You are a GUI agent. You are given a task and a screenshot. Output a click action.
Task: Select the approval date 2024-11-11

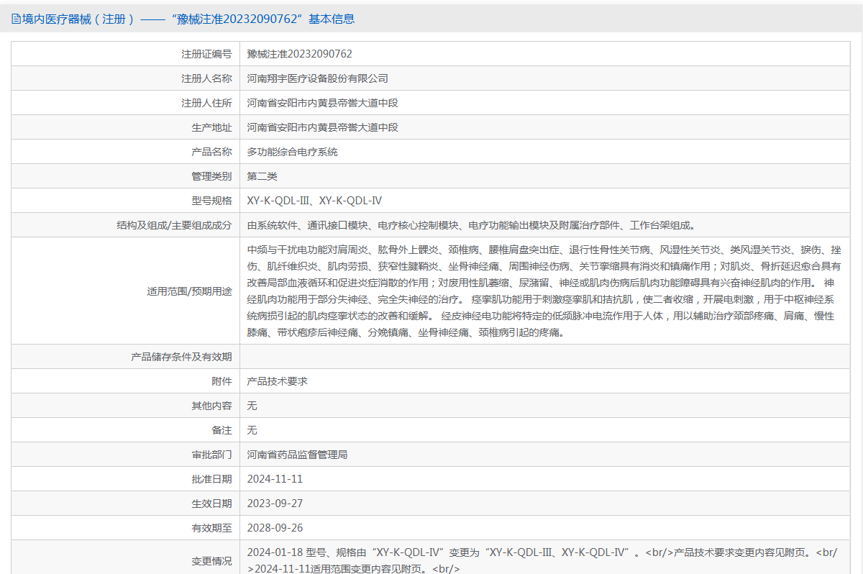click(275, 479)
